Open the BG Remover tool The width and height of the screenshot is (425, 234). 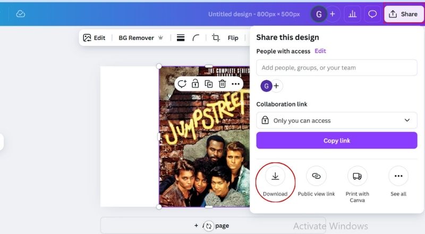click(x=141, y=38)
